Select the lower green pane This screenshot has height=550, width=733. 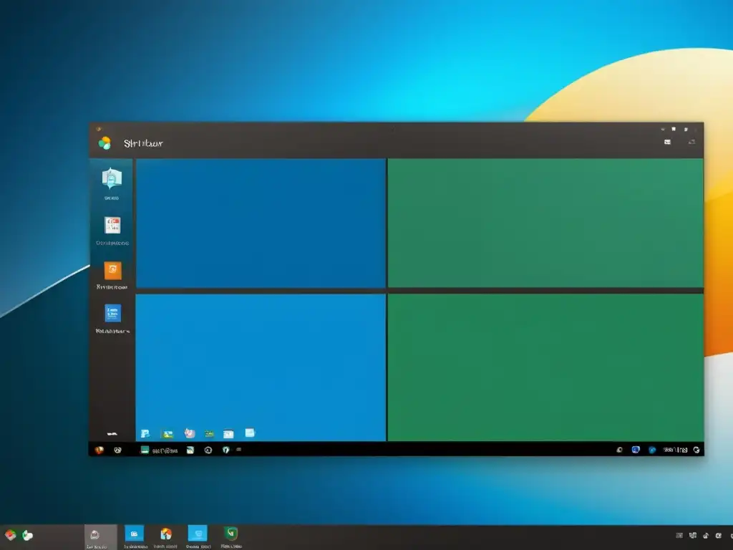coord(545,367)
